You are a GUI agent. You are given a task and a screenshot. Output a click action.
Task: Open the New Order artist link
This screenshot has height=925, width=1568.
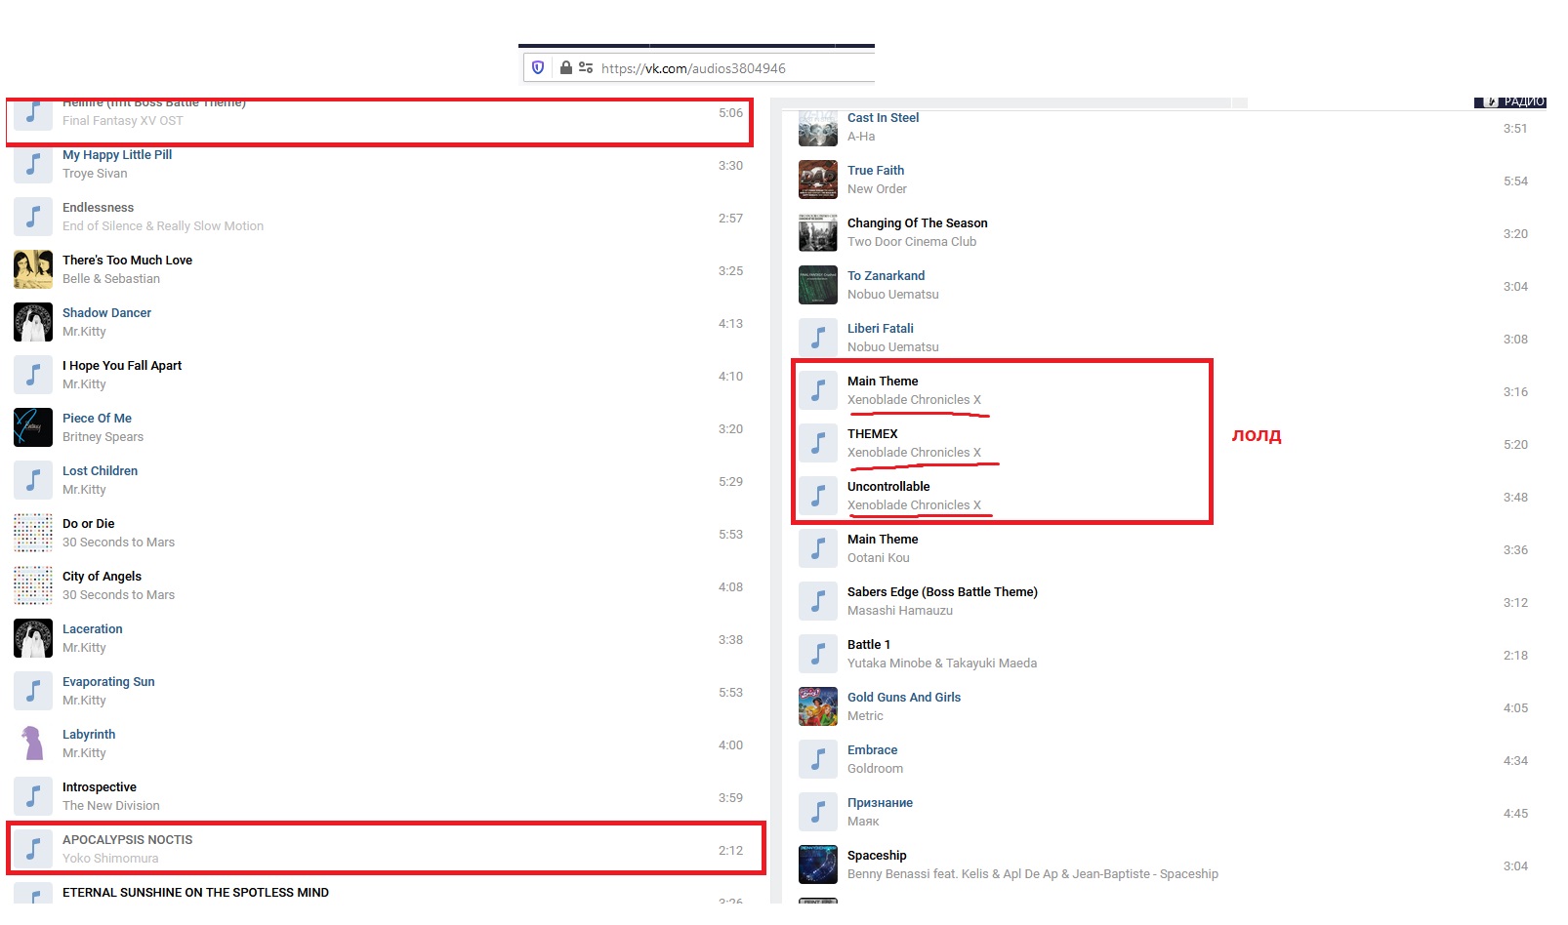(x=877, y=189)
